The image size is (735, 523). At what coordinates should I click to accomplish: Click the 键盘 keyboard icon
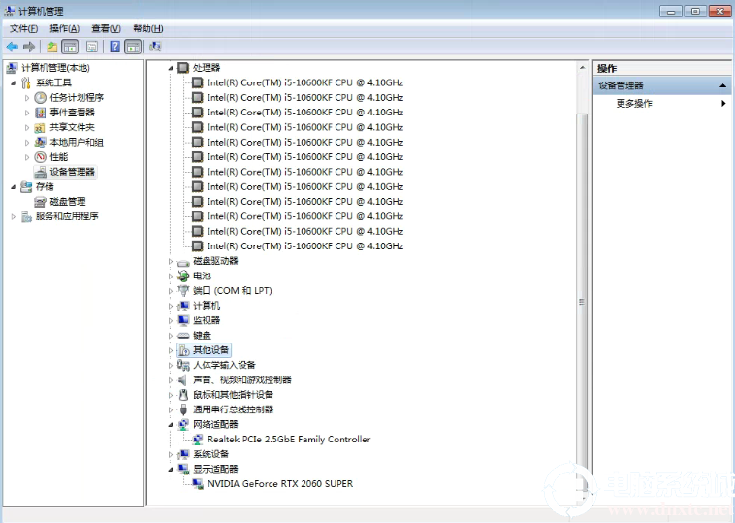tap(183, 336)
